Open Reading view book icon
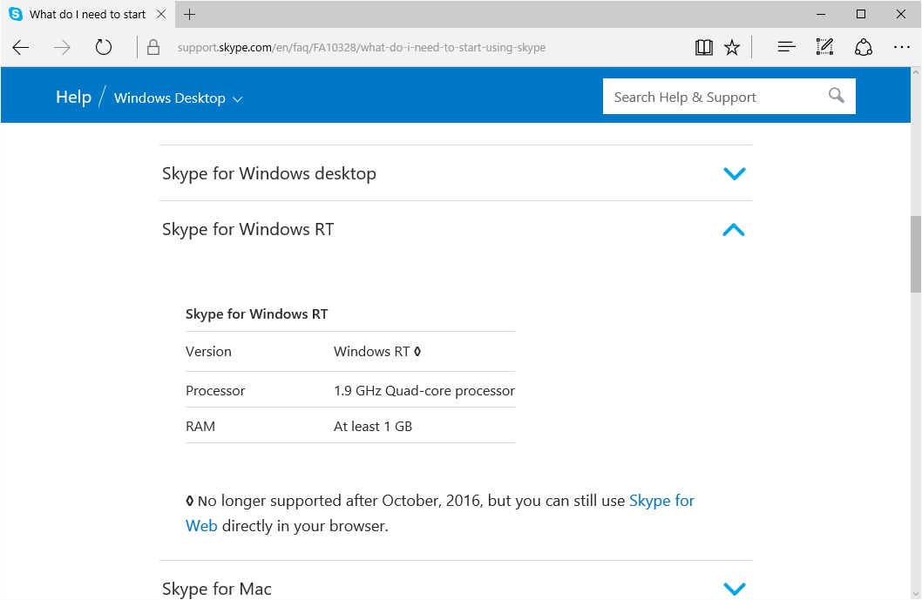922x600 pixels. click(704, 47)
